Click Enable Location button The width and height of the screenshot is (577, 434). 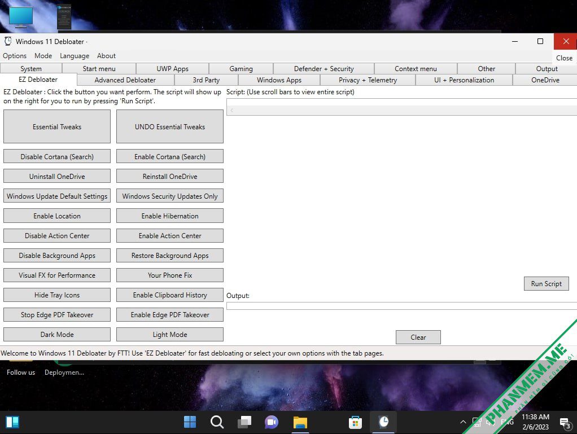[57, 216]
